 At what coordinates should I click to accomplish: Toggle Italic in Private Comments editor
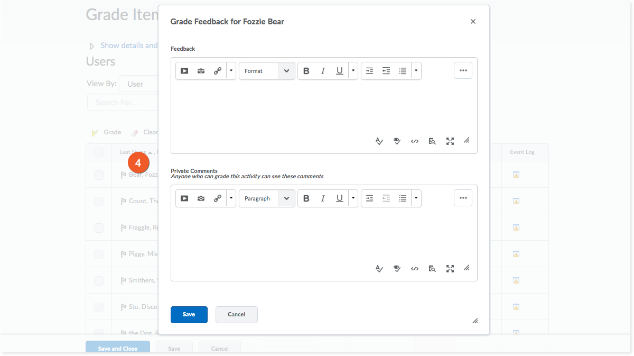(x=323, y=198)
